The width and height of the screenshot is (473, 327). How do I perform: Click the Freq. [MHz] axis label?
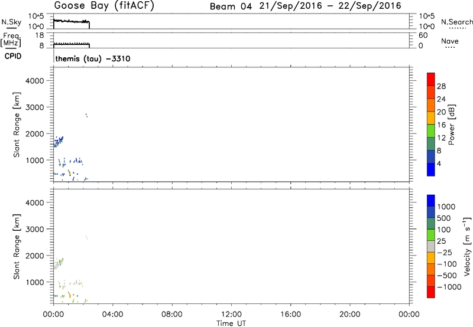click(x=11, y=40)
